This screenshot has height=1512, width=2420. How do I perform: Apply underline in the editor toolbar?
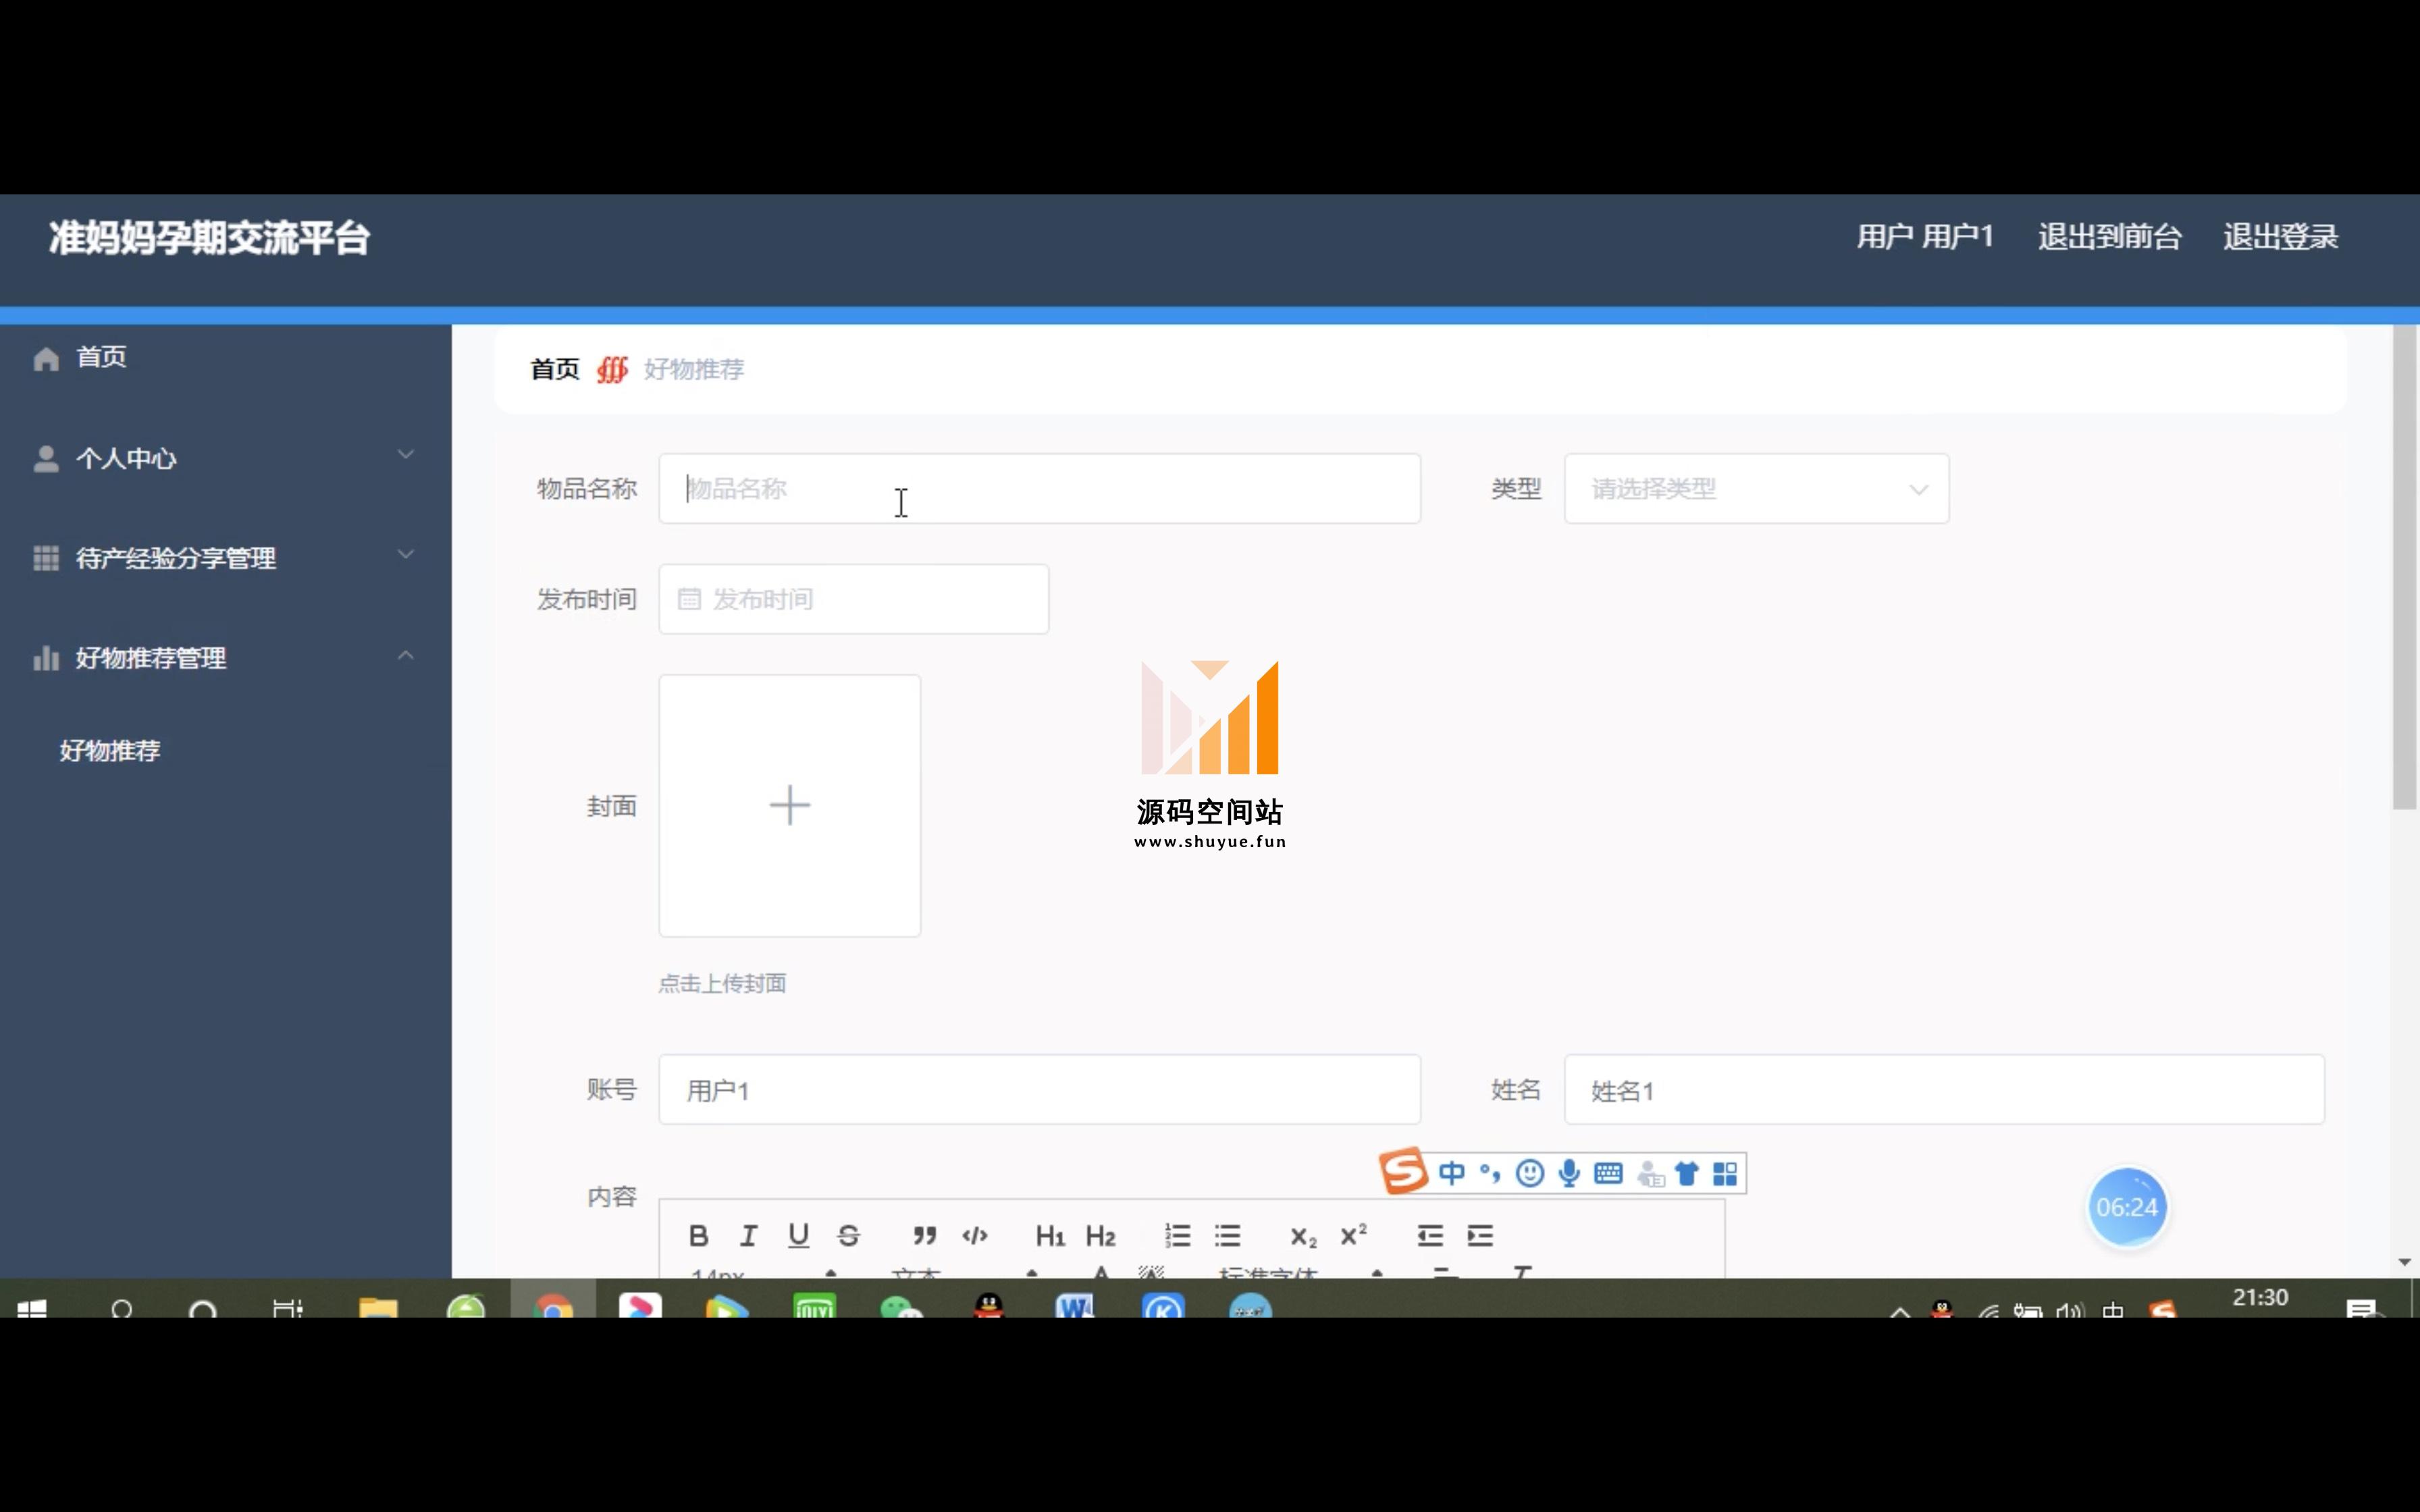point(798,1236)
